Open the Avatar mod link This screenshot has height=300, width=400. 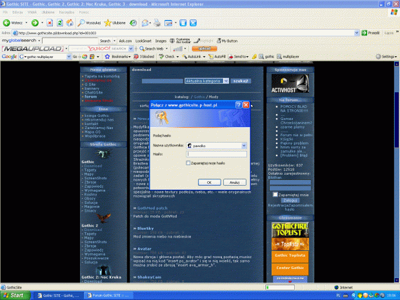(x=144, y=249)
